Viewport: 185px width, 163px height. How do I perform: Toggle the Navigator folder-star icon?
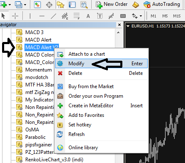(61, 5)
